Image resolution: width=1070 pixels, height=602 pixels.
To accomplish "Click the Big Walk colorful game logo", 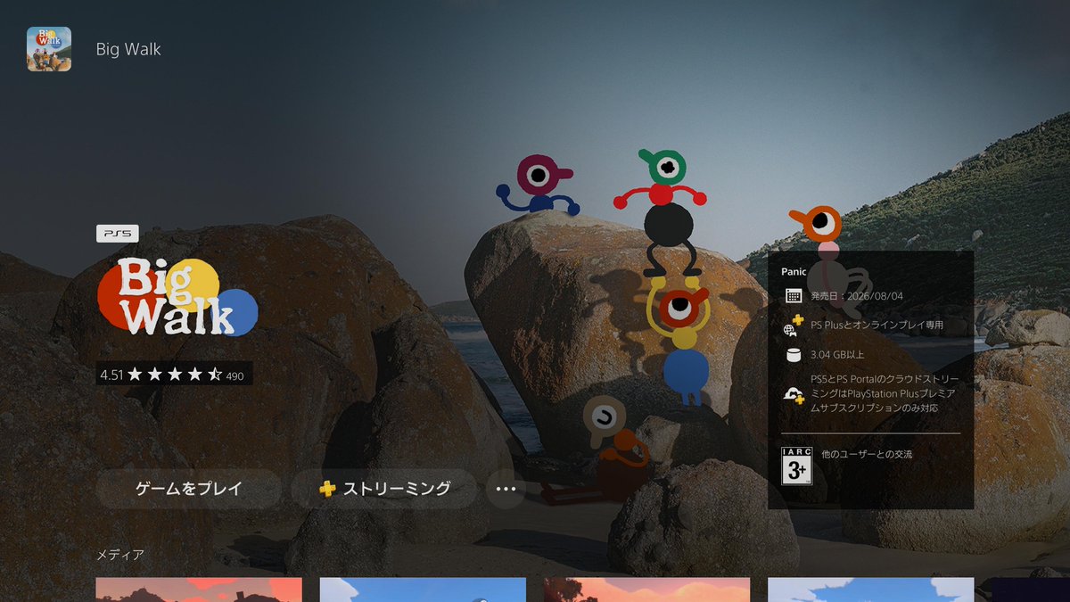I will click(x=177, y=296).
